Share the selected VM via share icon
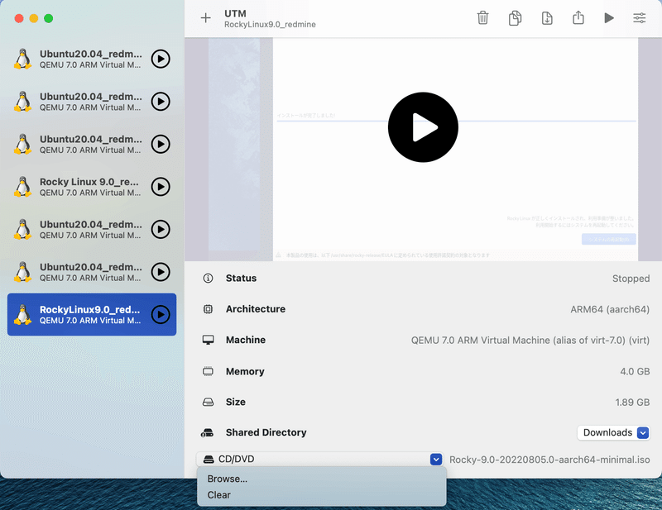The height and width of the screenshot is (510, 662). [578, 17]
